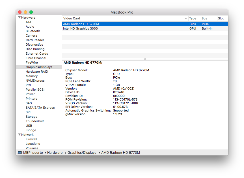The height and width of the screenshot is (178, 244).
Task: Select Fibre Channel entry
Action: (x=36, y=58)
